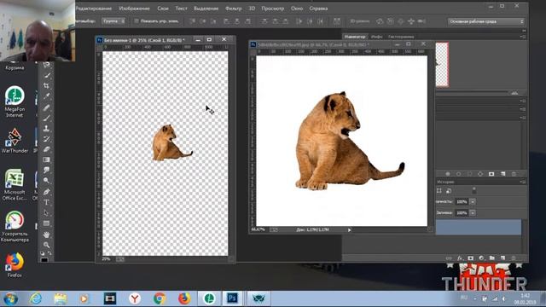Select the Path Selection arrow tool

(x=46, y=212)
